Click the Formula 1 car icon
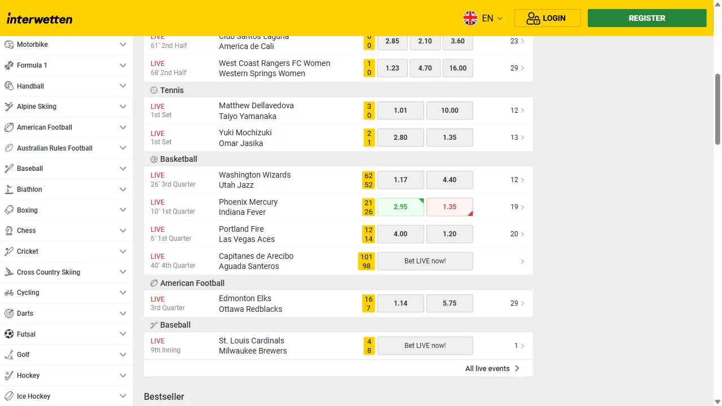 click(x=9, y=65)
